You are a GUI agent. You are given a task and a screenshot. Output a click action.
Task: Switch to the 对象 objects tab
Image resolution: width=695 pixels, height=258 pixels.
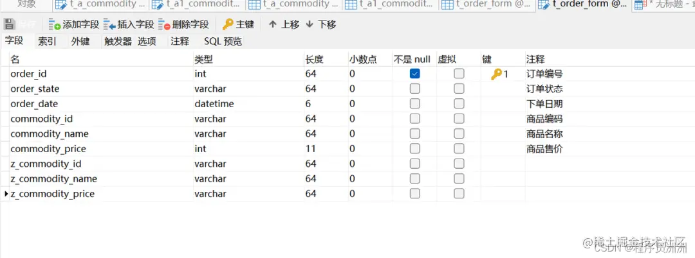click(26, 5)
